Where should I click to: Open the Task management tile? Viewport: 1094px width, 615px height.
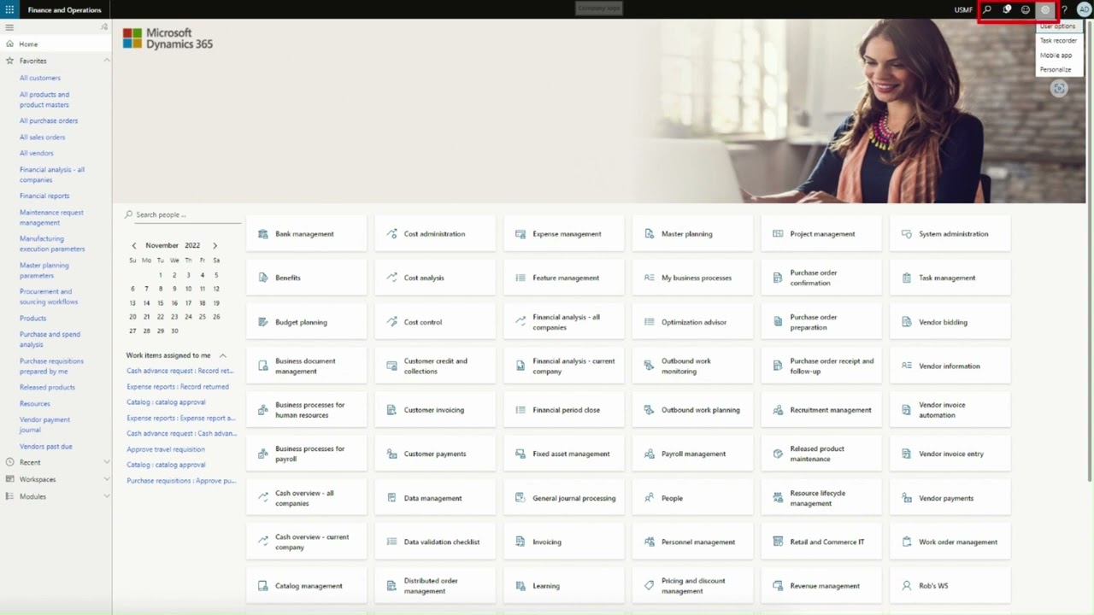click(950, 278)
